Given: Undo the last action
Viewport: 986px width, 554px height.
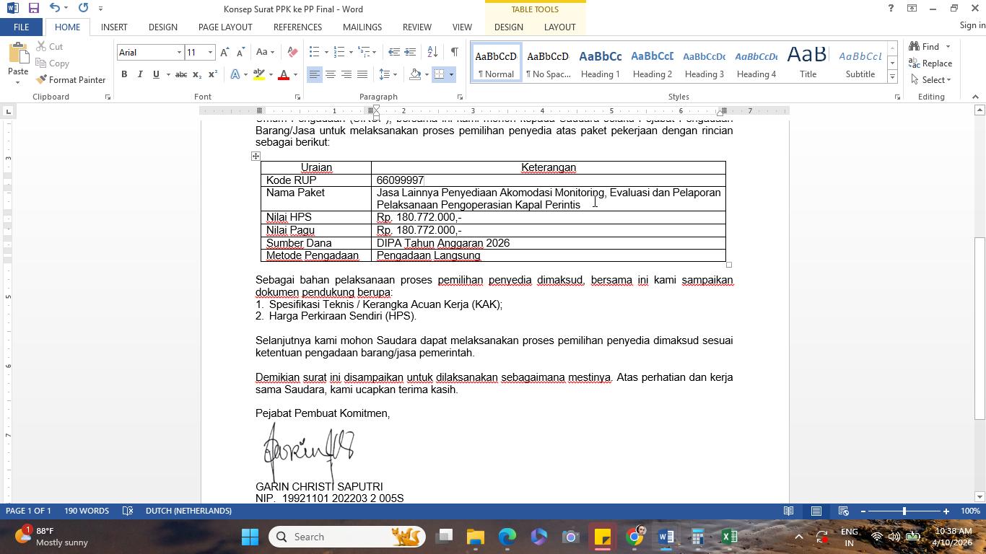Looking at the screenshot, I should point(55,9).
